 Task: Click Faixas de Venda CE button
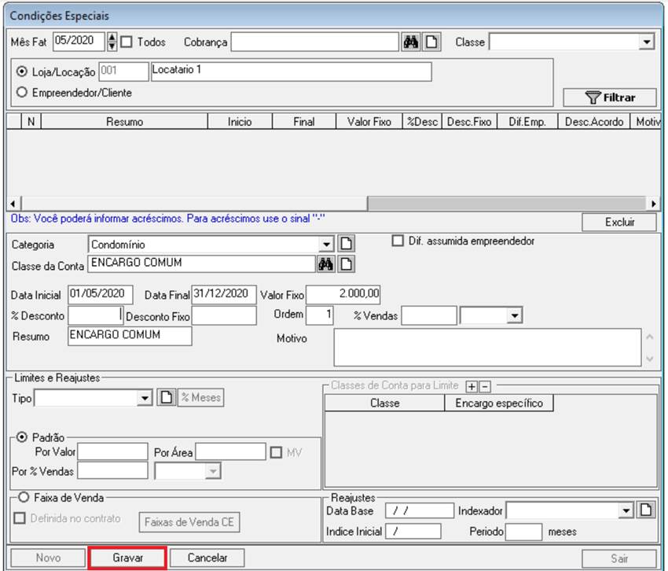189,522
